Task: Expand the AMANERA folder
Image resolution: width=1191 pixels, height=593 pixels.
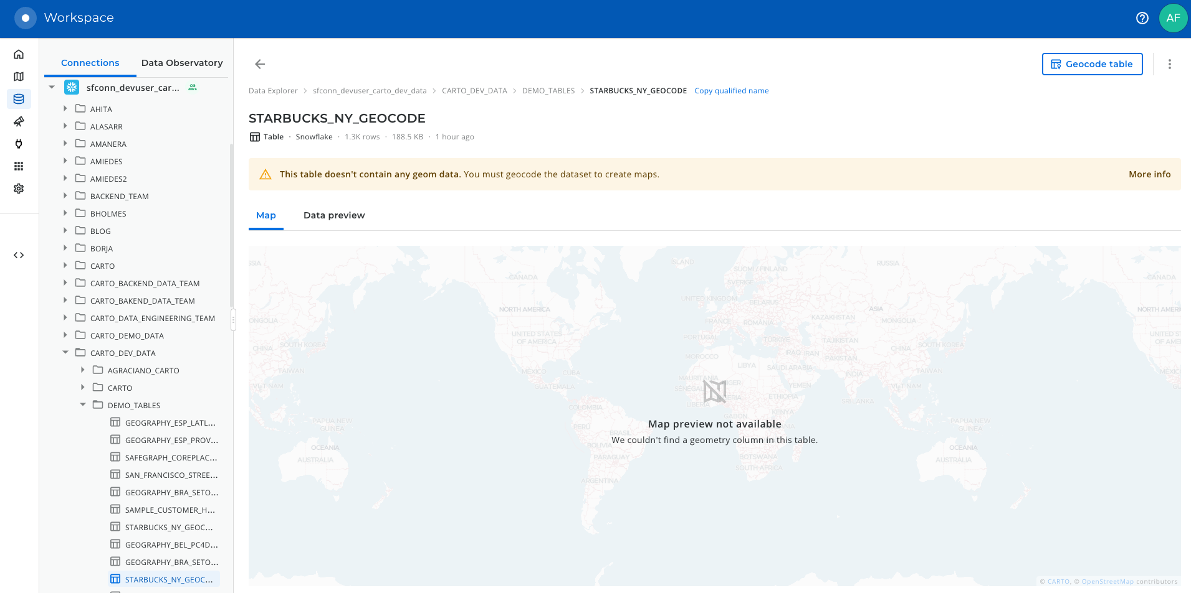Action: click(65, 143)
